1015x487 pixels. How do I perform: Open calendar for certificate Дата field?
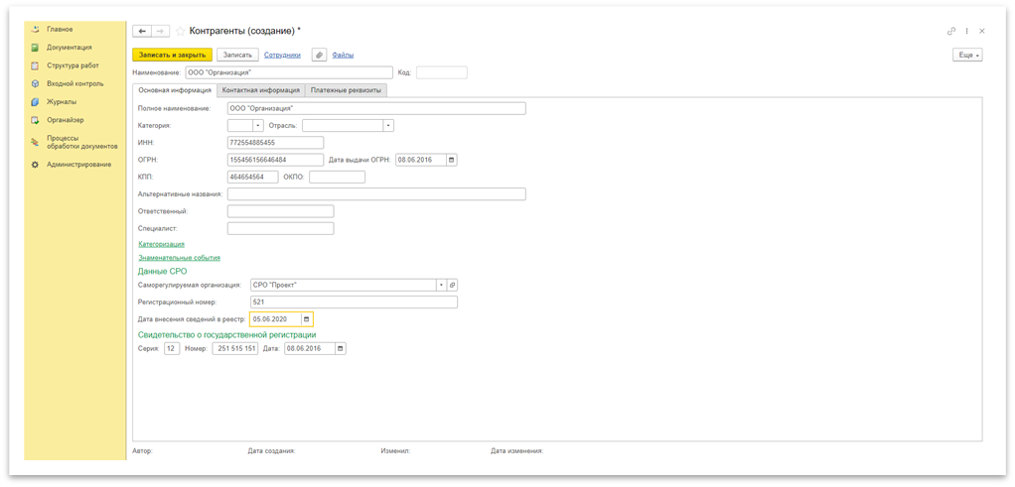(341, 349)
